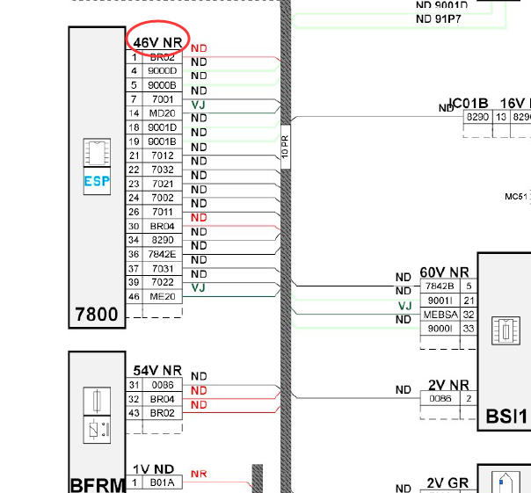Click the BFRM relay symbol icon
The image size is (531, 493).
coord(97,430)
